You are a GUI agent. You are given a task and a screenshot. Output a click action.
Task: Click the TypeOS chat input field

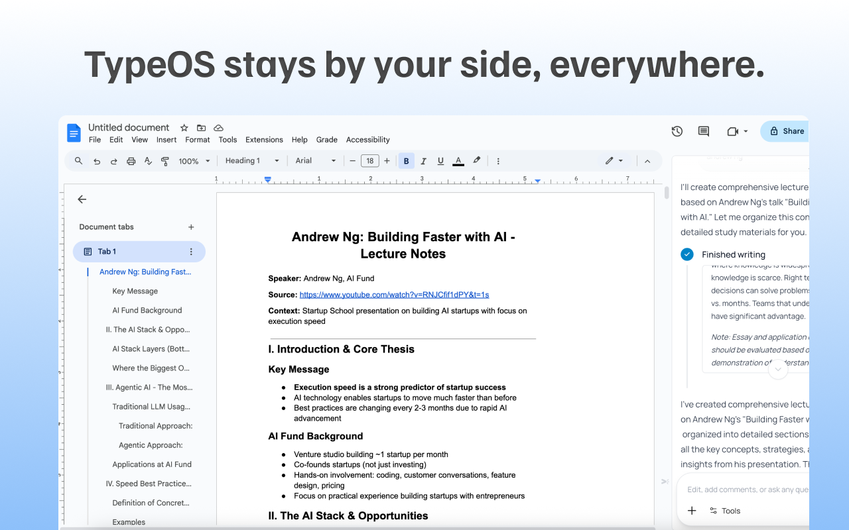[748, 490]
